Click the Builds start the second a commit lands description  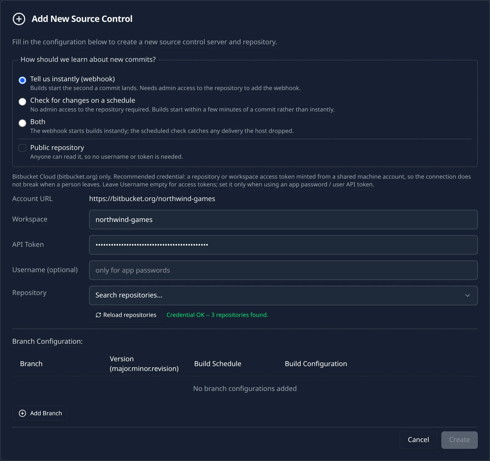pos(165,88)
